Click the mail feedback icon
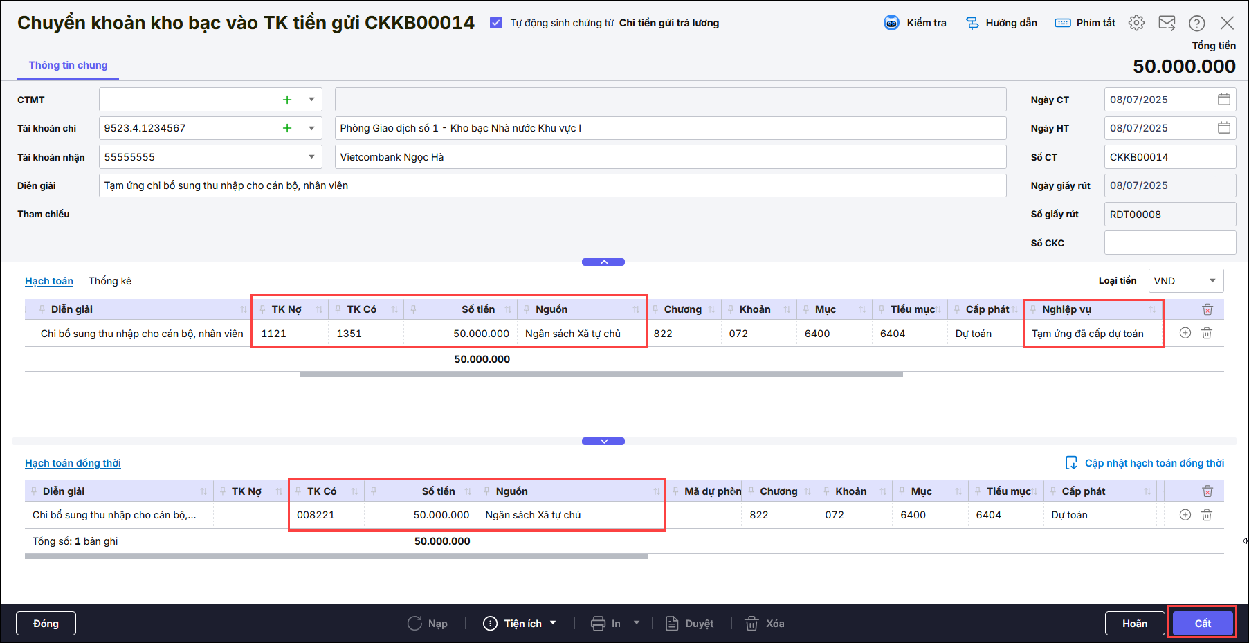Image resolution: width=1249 pixels, height=643 pixels. pos(1167,23)
